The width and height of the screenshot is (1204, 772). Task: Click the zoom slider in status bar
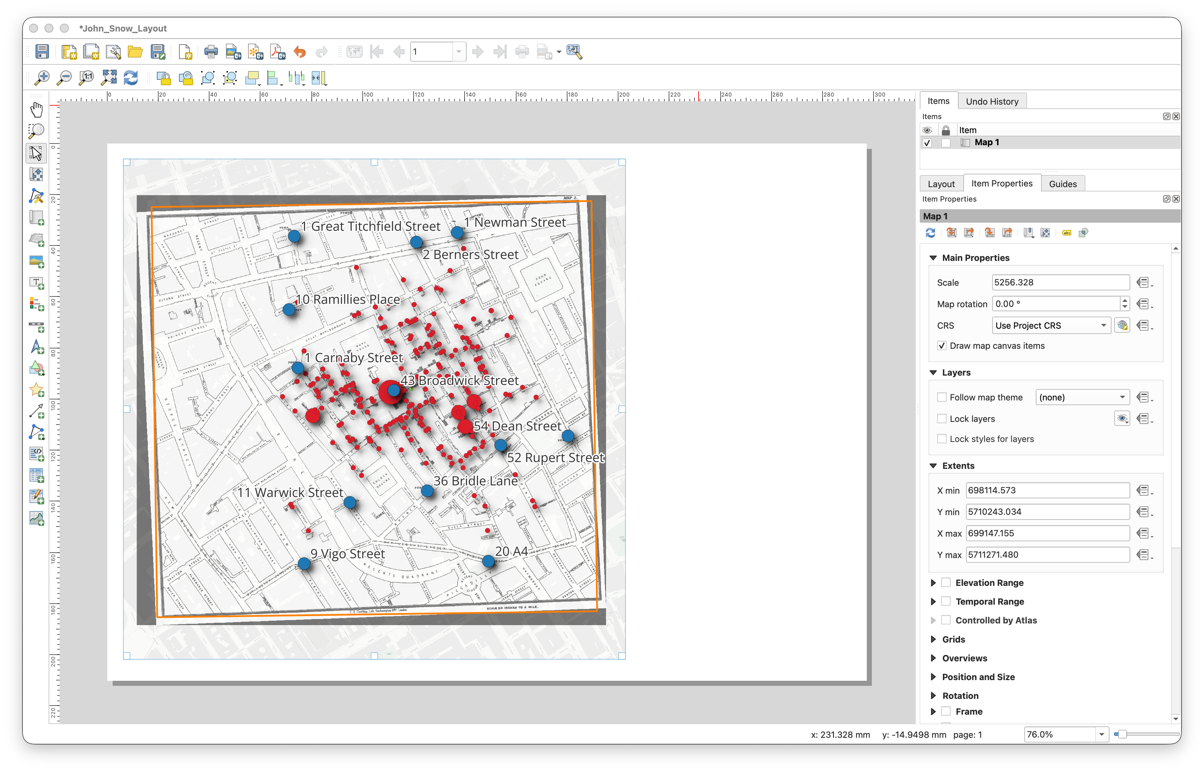(1122, 734)
